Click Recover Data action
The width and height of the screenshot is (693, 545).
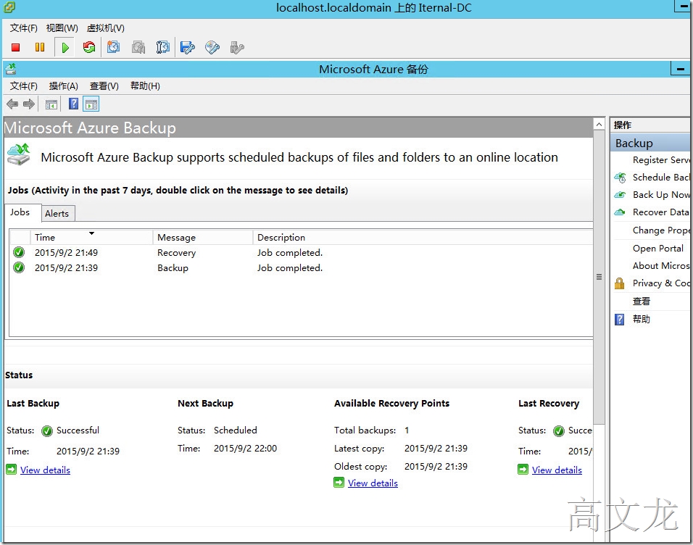660,212
